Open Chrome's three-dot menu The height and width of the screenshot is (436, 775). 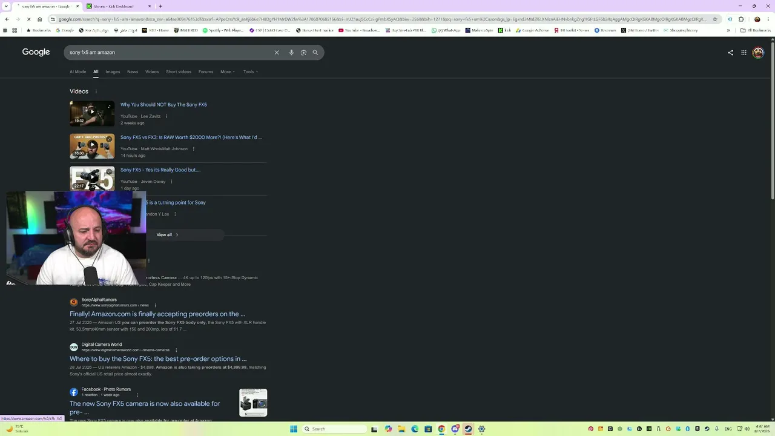(768, 19)
